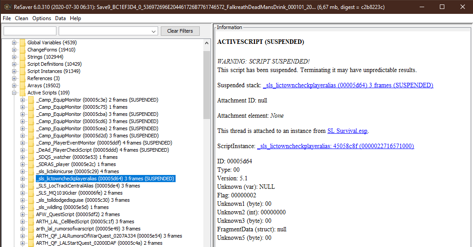Click the Script Instances folder icon
Image resolution: width=473 pixels, height=247 pixels.
[x=23, y=72]
